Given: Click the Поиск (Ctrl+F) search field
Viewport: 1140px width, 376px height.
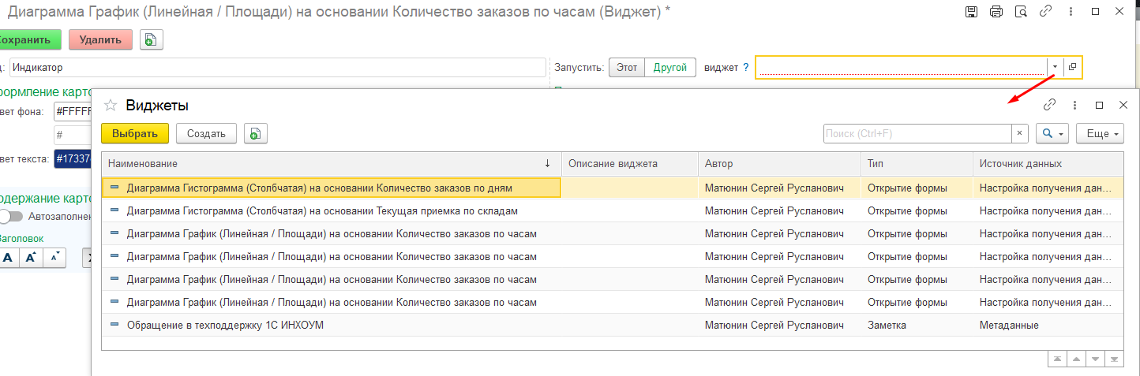Looking at the screenshot, I should click(x=917, y=134).
